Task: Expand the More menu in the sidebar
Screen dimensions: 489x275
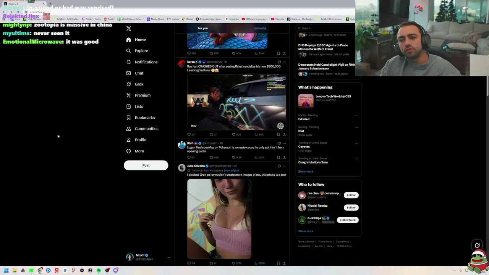Action: click(135, 151)
